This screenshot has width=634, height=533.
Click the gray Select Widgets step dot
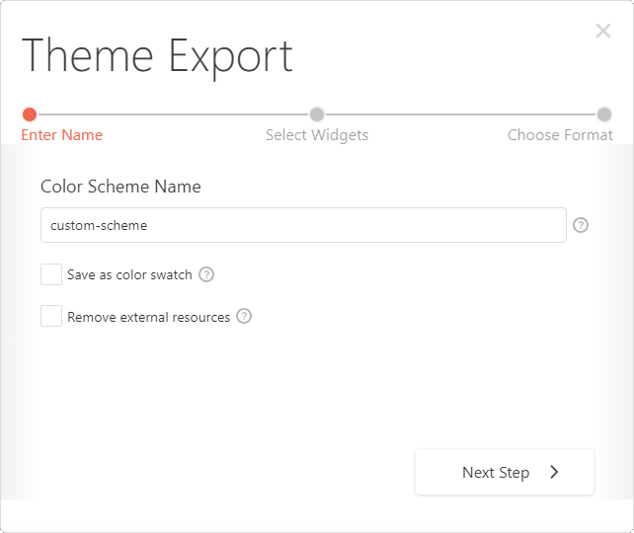coord(317,114)
